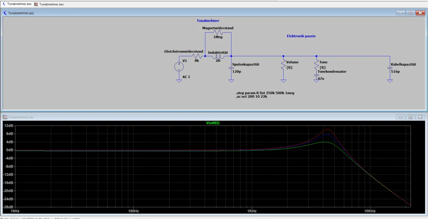Click the 516p capacitor value text
The height and width of the screenshot is (219, 428).
[395, 72]
